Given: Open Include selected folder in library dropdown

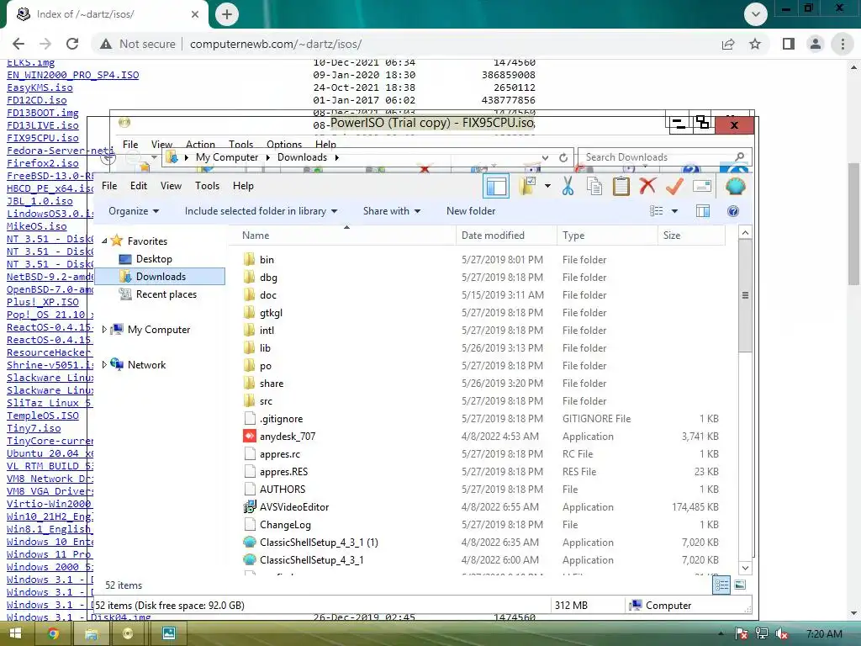Looking at the screenshot, I should 261,211.
